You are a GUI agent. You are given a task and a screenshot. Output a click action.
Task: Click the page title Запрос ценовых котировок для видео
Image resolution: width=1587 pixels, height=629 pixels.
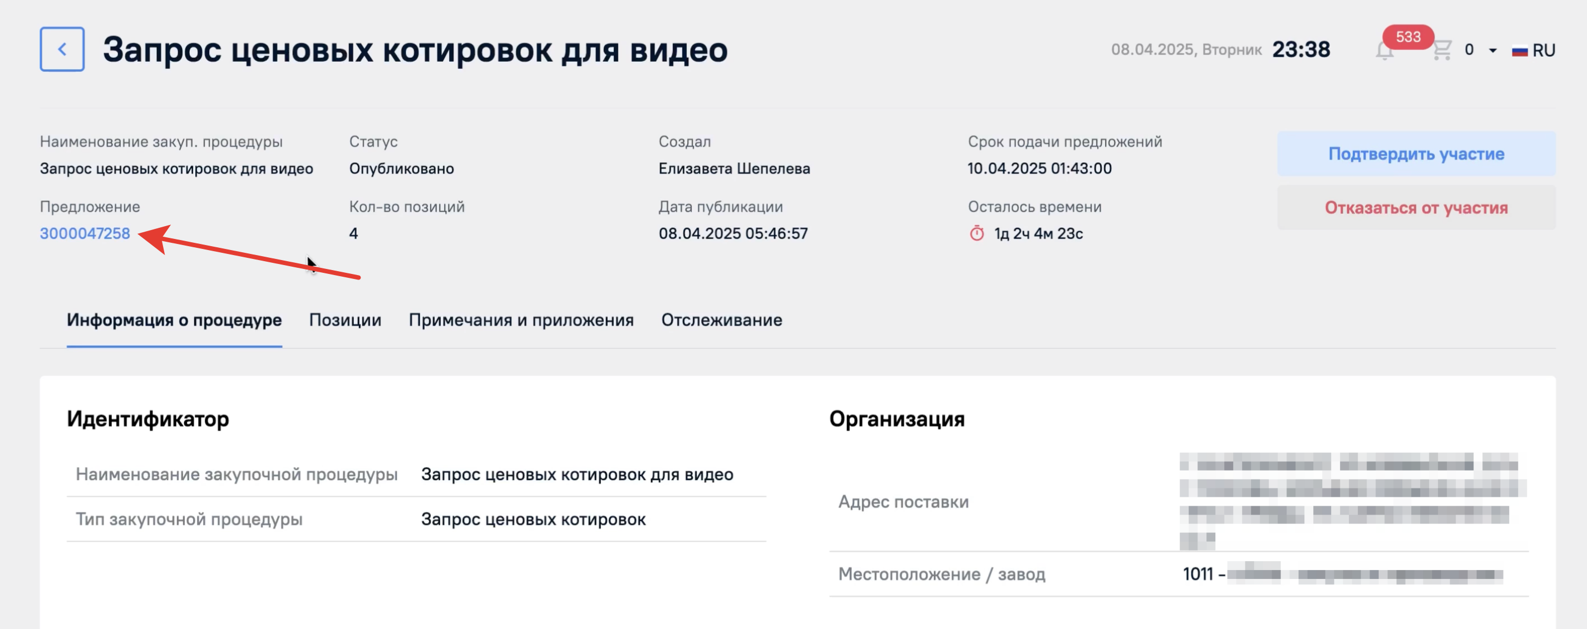(415, 49)
